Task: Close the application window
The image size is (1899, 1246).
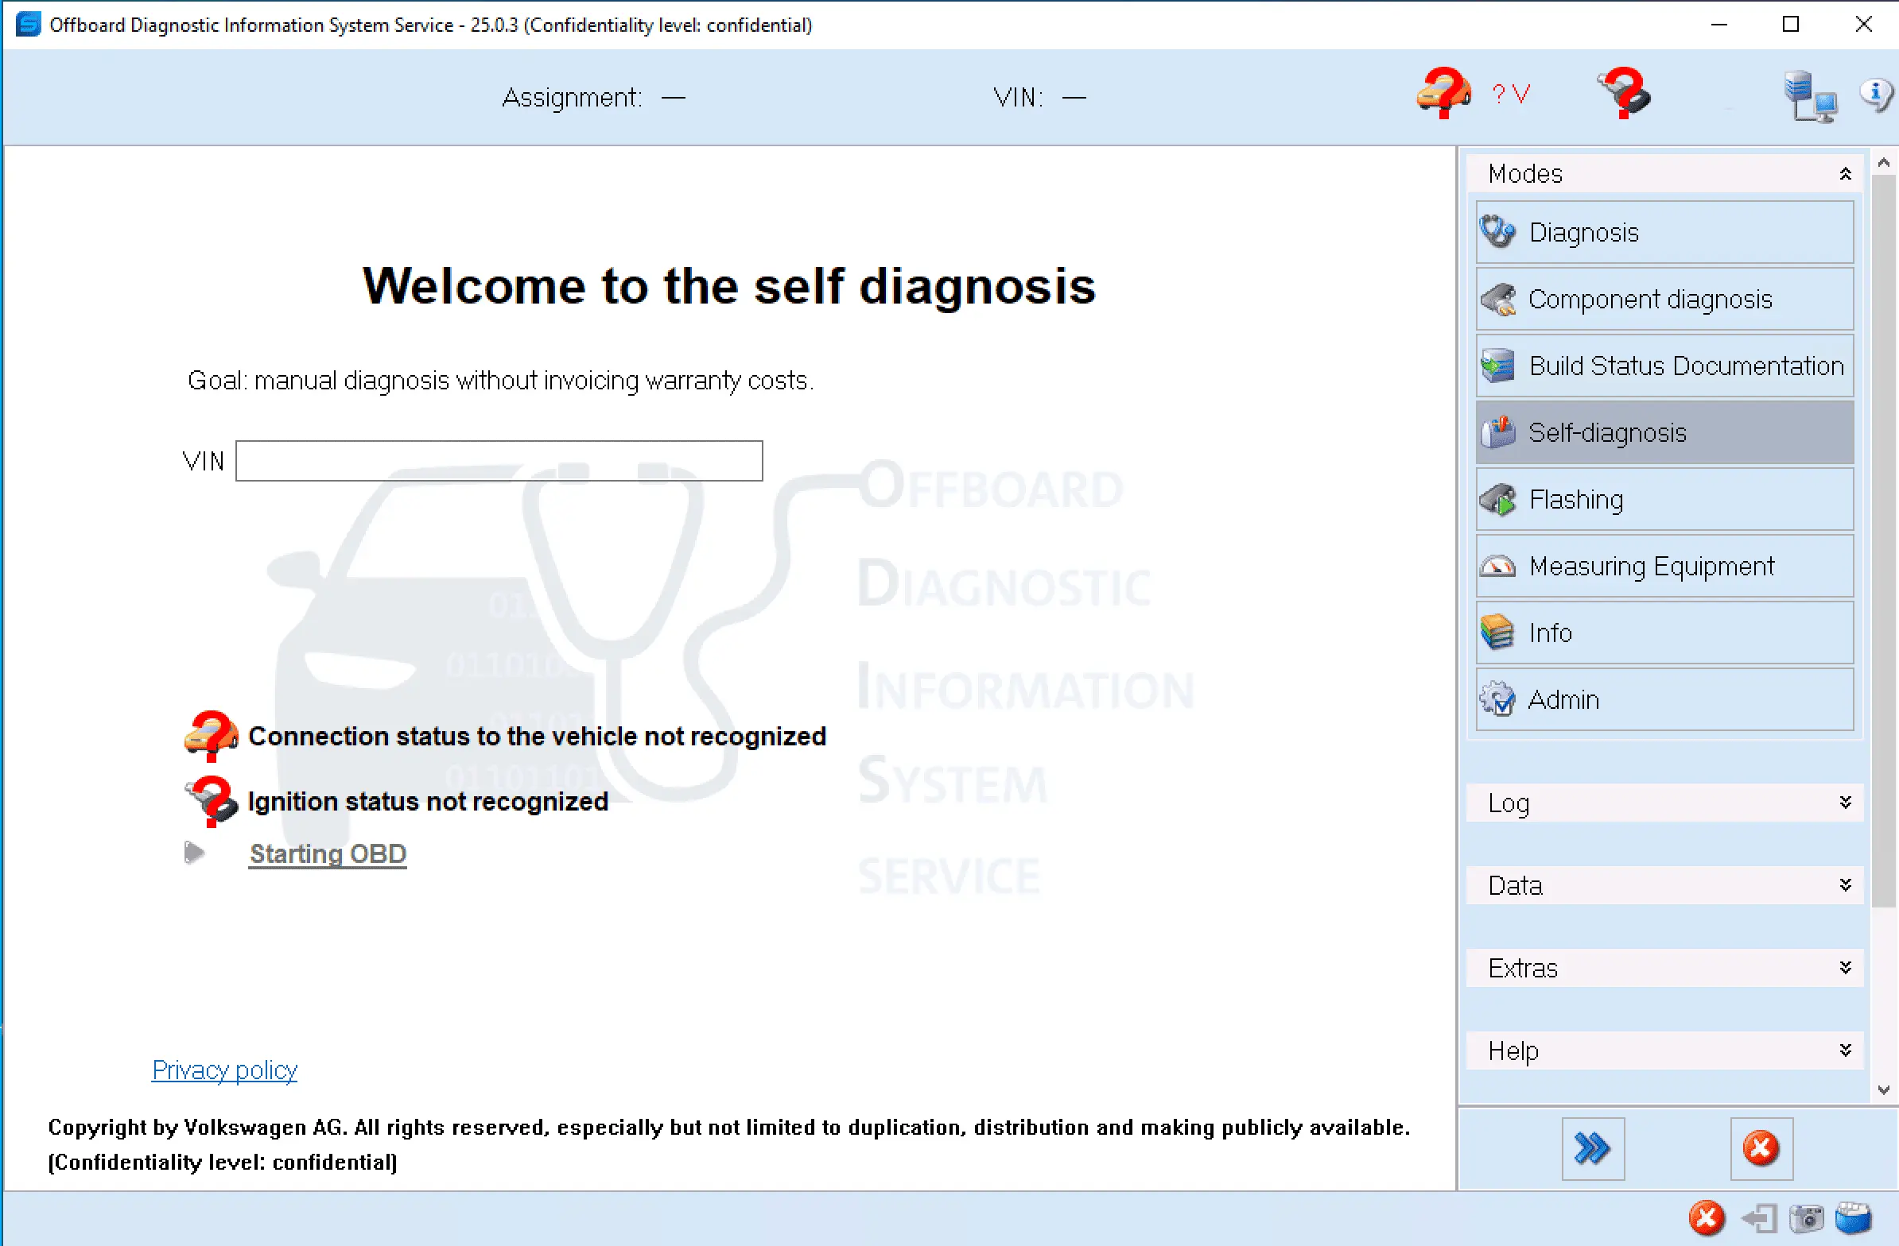Action: pyautogui.click(x=1863, y=25)
